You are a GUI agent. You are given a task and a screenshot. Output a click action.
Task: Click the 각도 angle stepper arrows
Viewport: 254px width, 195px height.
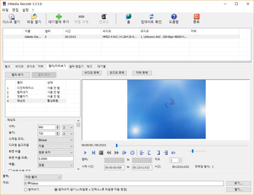180,160
